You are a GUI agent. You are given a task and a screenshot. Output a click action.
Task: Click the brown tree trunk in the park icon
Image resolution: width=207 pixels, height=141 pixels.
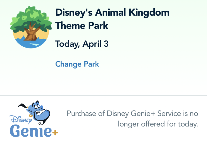tap(32, 32)
